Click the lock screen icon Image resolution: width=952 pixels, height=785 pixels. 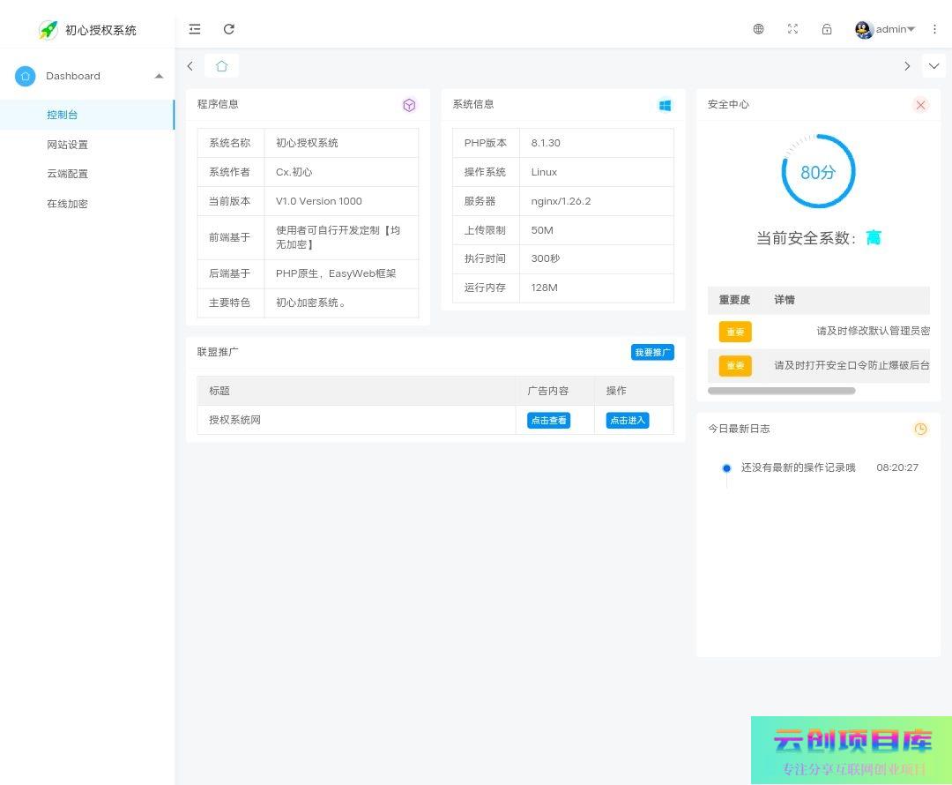pos(827,29)
